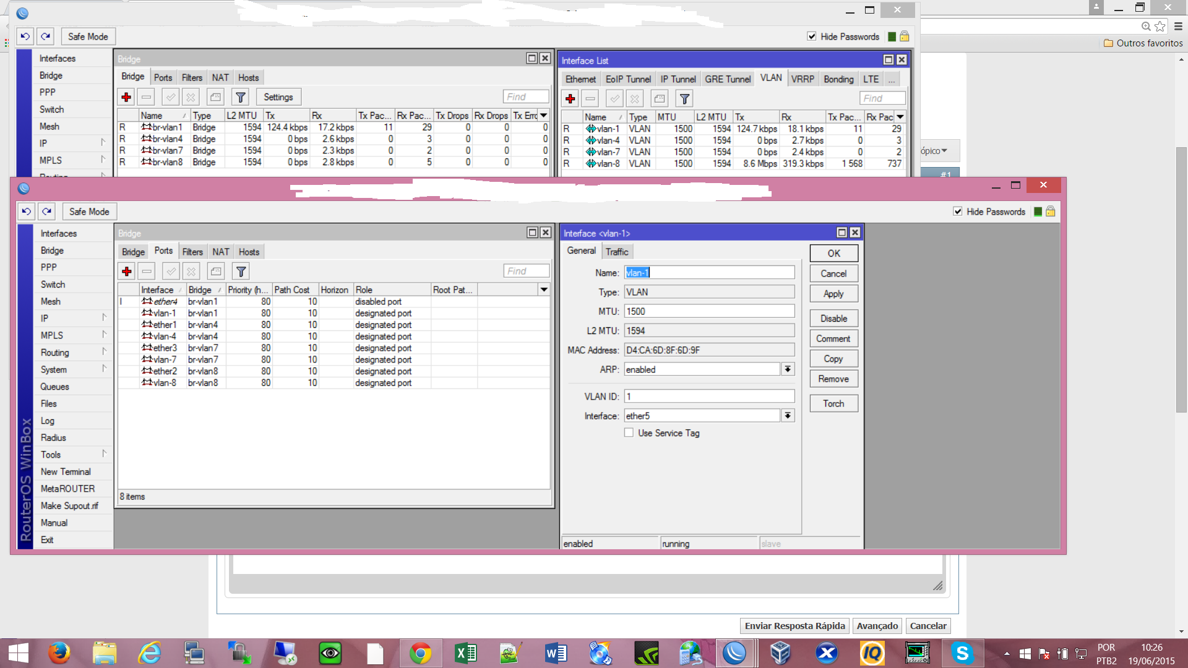Open the Interface ether5 dropdown arrow
The image size is (1188, 668).
788,416
